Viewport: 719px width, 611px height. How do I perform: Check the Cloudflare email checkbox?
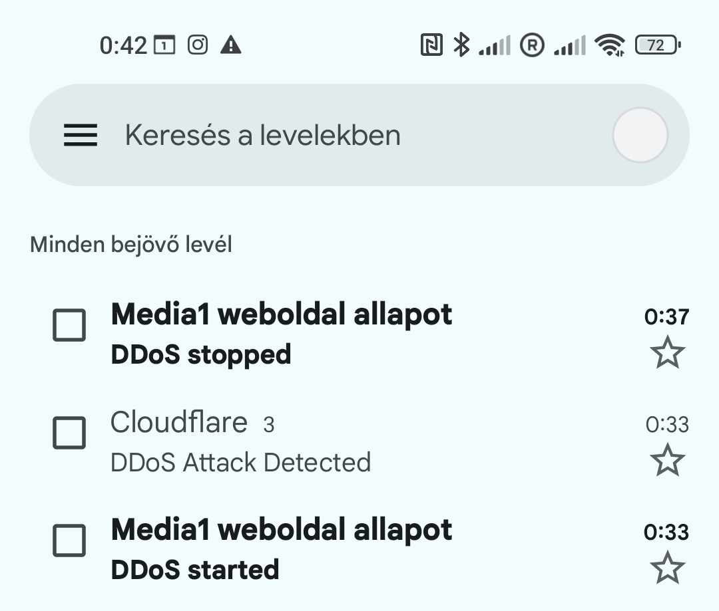pos(69,433)
